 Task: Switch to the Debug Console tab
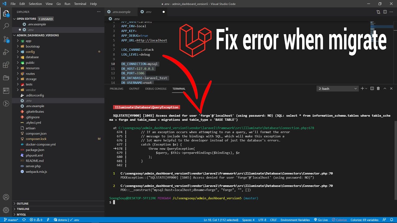click(x=156, y=89)
